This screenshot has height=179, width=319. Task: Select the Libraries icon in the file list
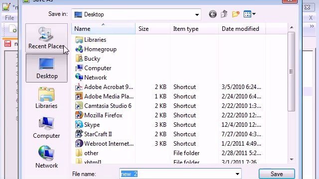point(79,40)
